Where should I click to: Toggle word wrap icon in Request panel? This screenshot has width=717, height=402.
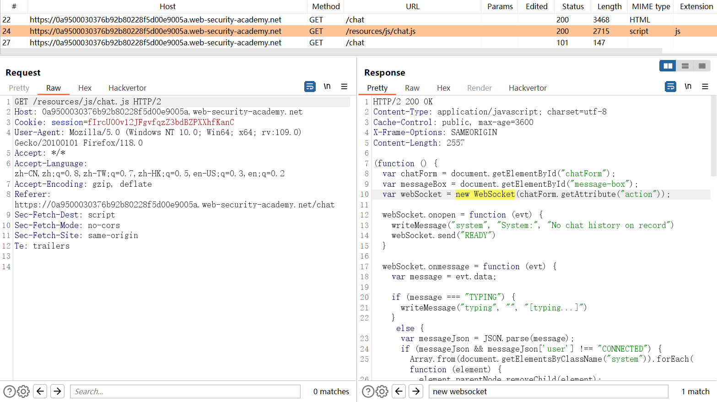(310, 87)
